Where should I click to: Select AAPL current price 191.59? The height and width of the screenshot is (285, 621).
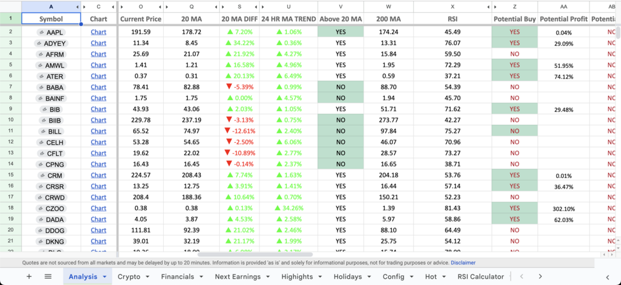[x=141, y=32]
